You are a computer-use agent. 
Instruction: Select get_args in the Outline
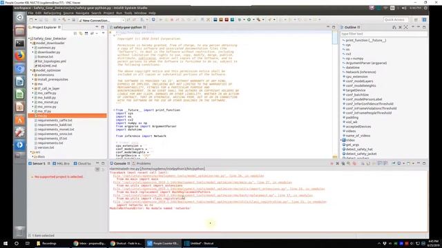pyautogui.click(x=352, y=145)
